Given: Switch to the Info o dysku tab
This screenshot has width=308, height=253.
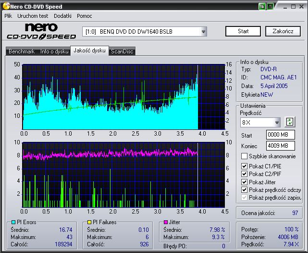Looking at the screenshot, I should click(x=54, y=51).
